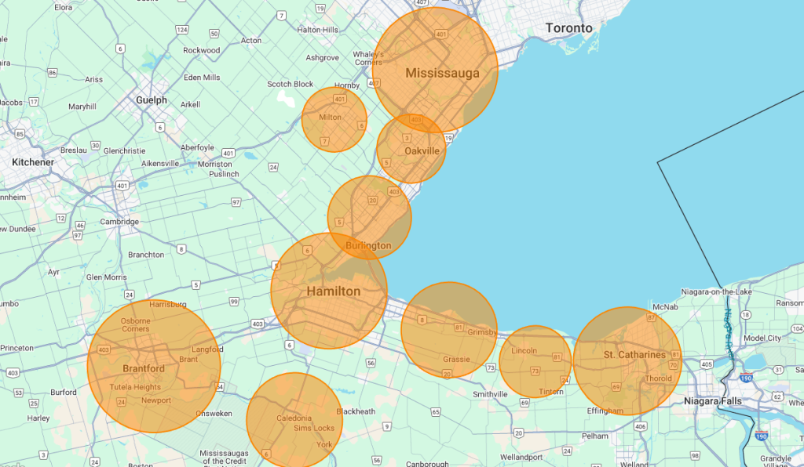Click the Highway 124 shield marker

point(182,30)
